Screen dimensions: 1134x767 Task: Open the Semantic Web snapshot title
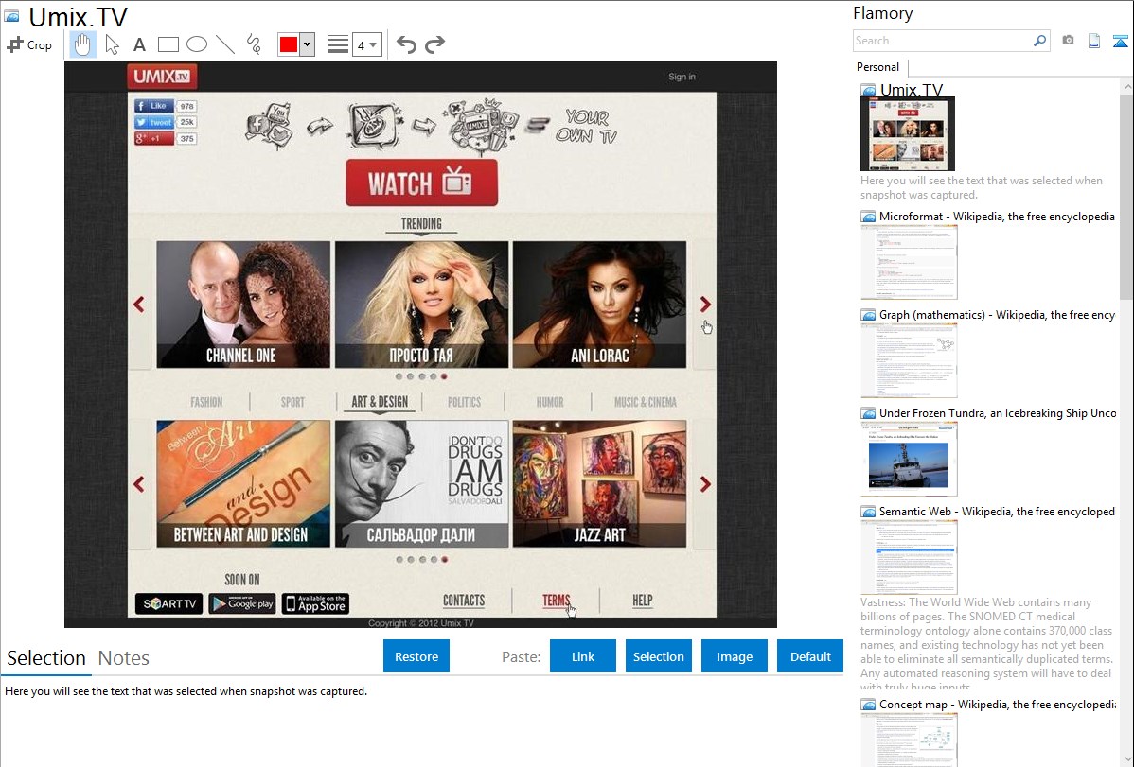tap(997, 511)
